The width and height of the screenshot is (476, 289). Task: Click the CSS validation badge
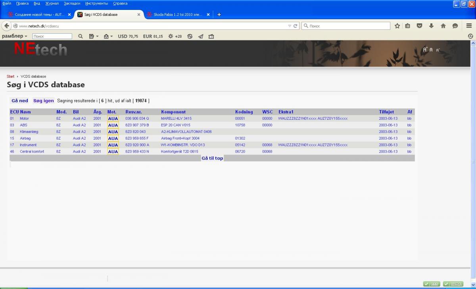coord(432,284)
